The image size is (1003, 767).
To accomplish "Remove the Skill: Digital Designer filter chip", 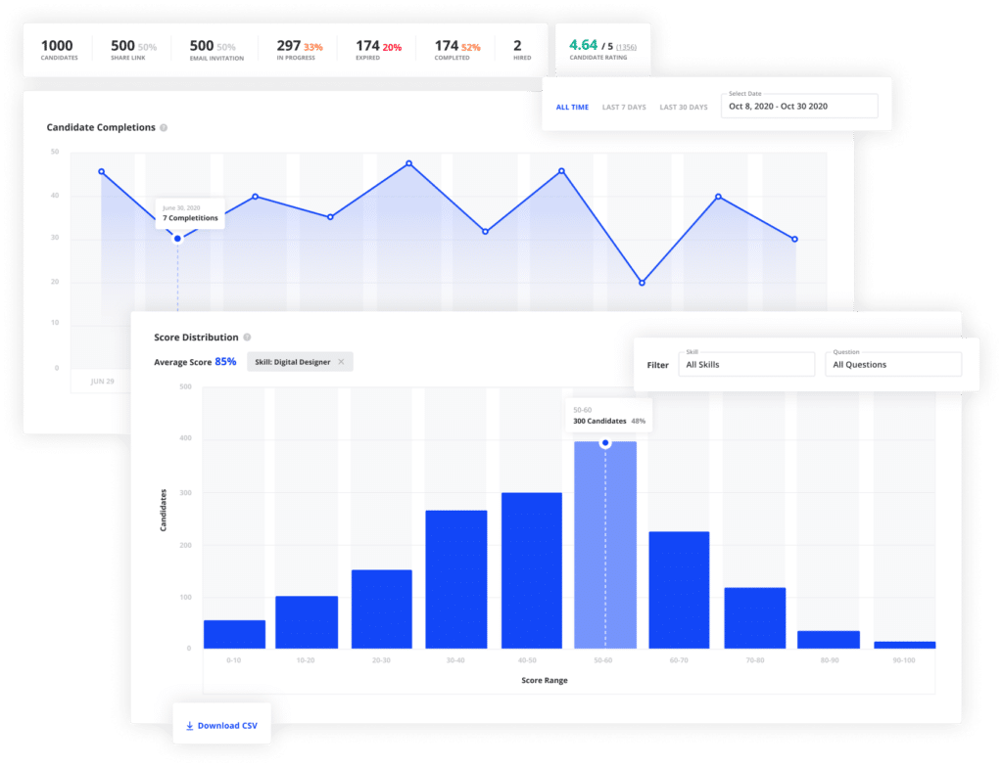I will pyautogui.click(x=341, y=362).
